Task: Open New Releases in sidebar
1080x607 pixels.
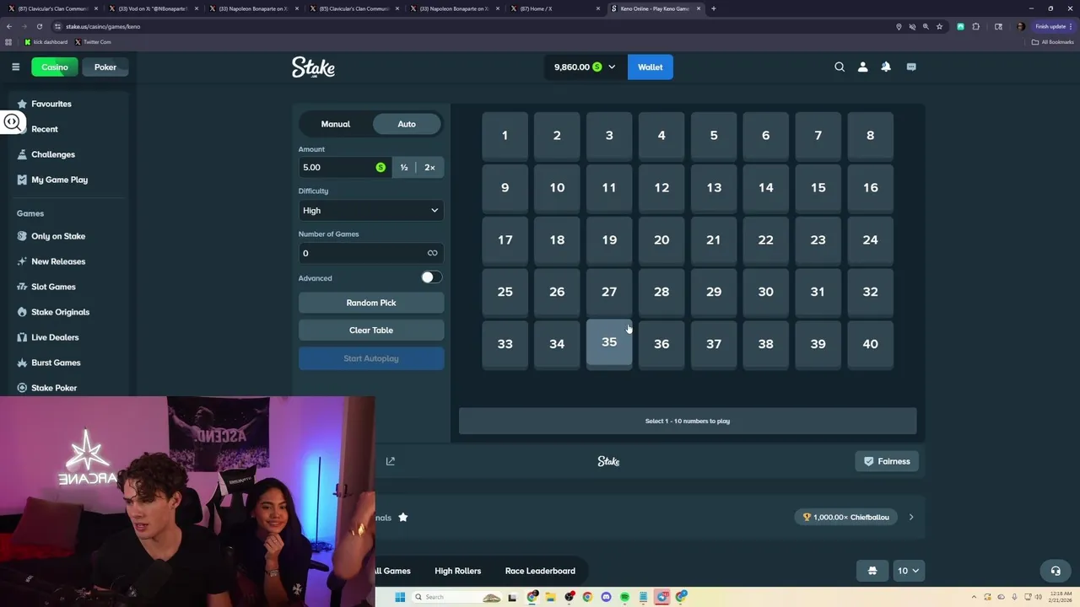Action: click(x=67, y=261)
